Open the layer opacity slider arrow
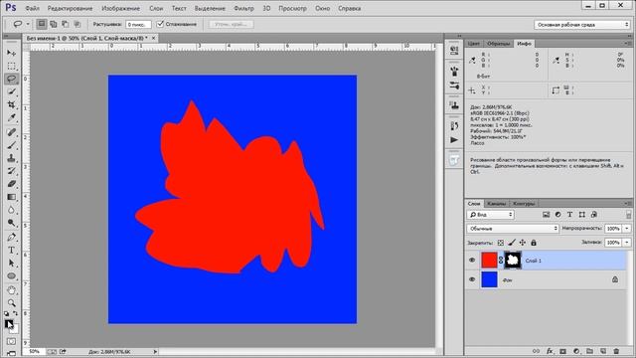Screen dimensions: 636x358 pos(627,229)
